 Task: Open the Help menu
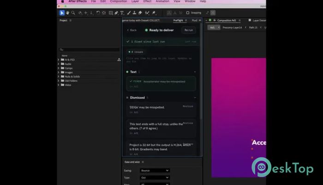pos(203,1)
